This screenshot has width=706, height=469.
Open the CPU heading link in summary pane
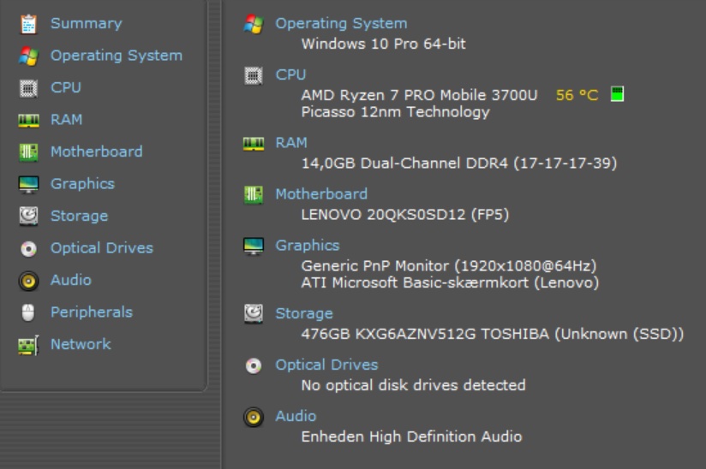[290, 75]
